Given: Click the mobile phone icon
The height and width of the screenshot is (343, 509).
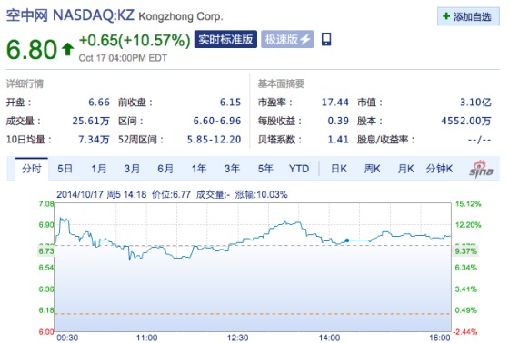Looking at the screenshot, I should tap(326, 40).
